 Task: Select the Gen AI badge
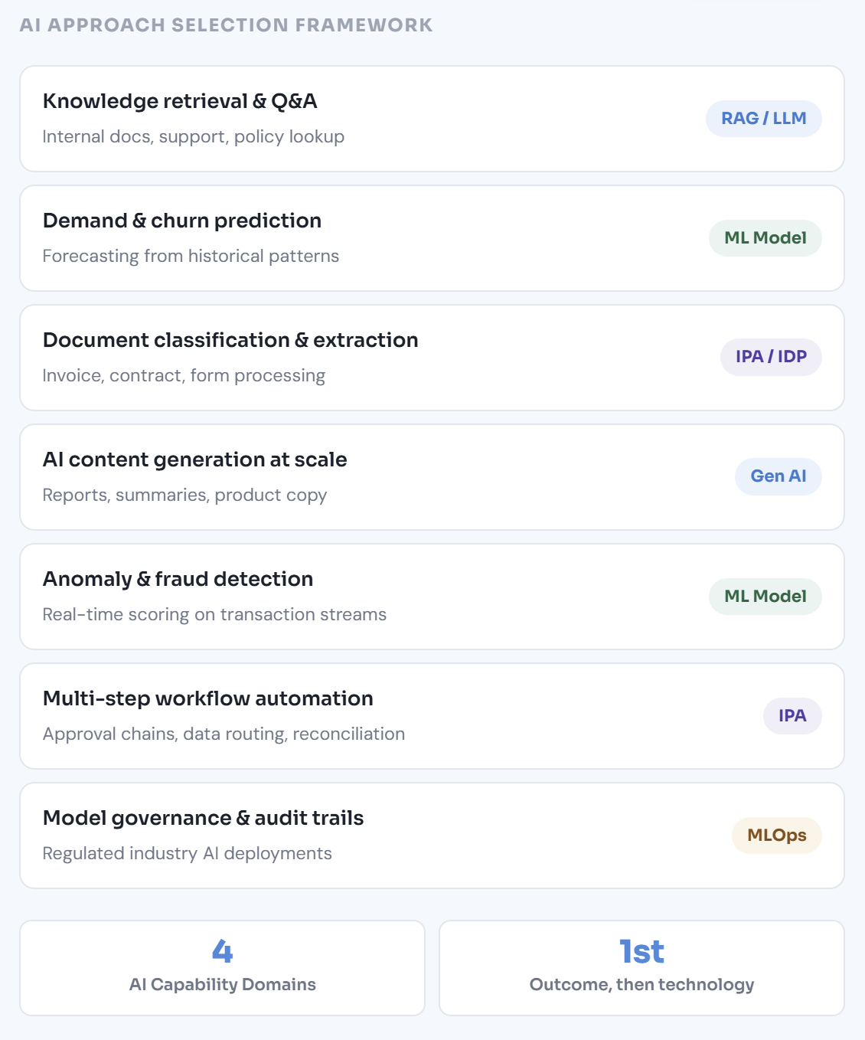tap(778, 476)
